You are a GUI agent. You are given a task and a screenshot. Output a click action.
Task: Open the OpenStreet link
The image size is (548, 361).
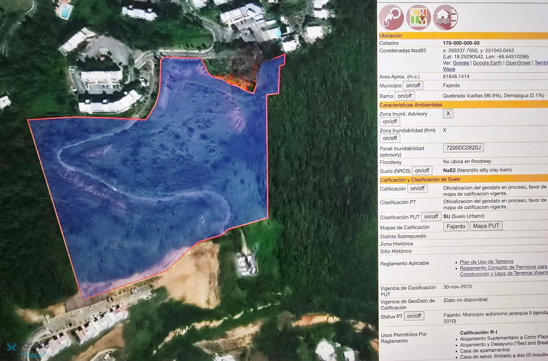(518, 63)
